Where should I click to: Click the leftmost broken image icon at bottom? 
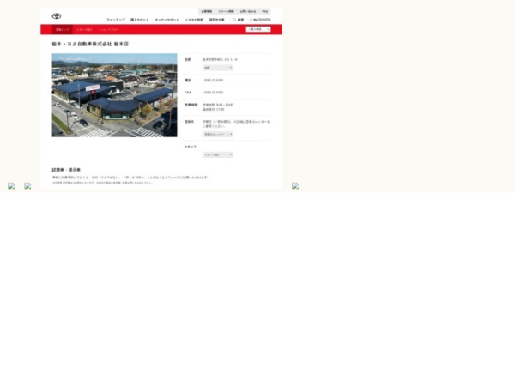[11, 186]
